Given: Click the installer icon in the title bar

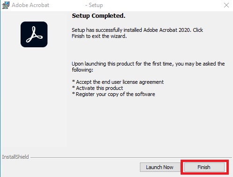Looking at the screenshot, I should 6,5.
